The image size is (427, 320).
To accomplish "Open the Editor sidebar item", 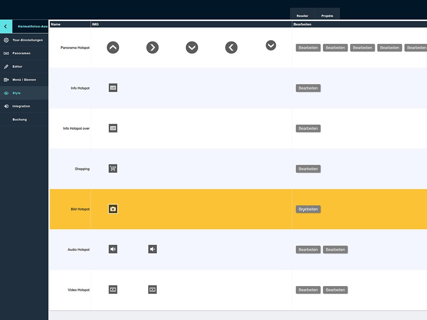I will click(17, 67).
